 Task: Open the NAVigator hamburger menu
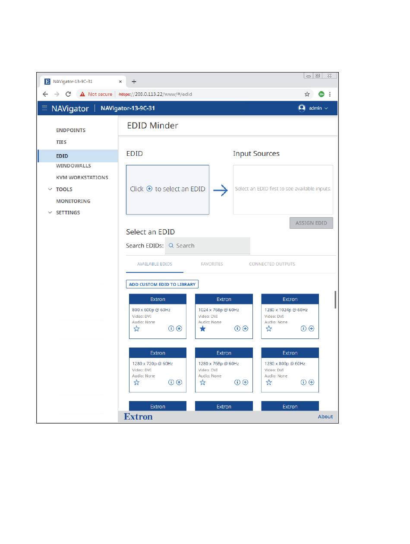[44, 108]
